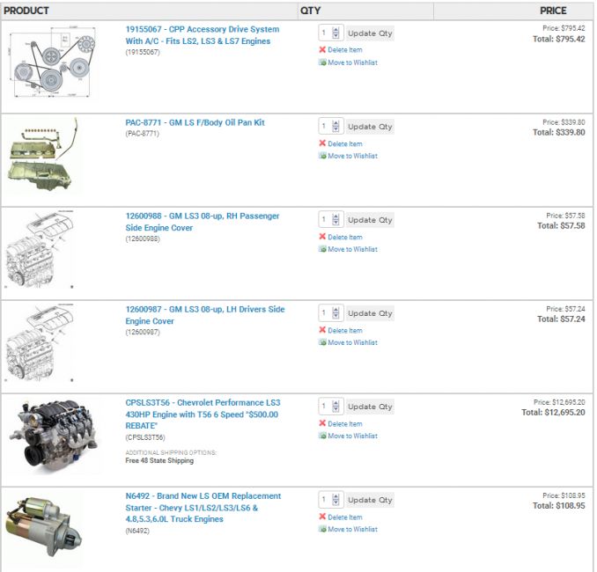Click the accessory drive system diagram thumbnail
The image size is (597, 572).
pos(52,62)
